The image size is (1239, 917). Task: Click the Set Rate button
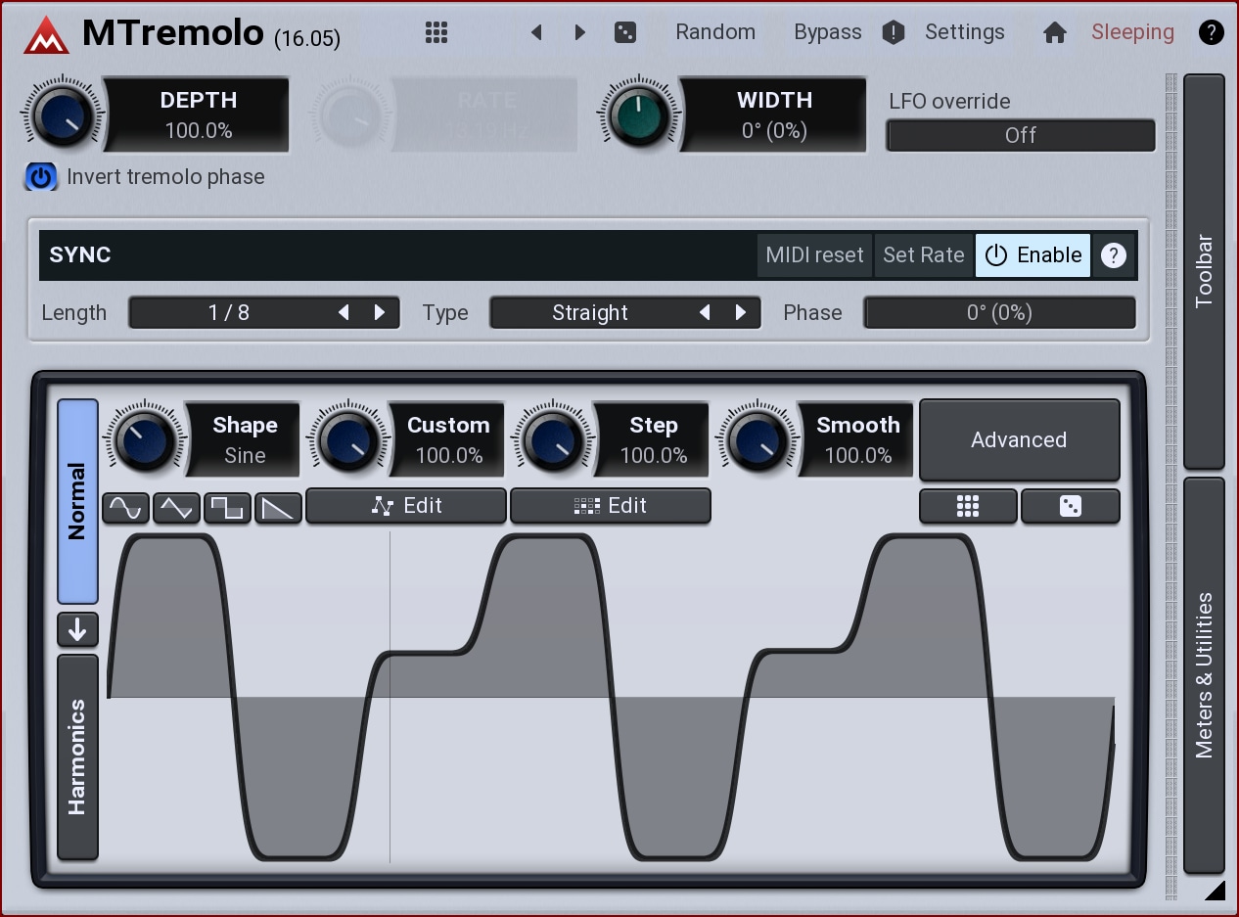click(x=923, y=255)
